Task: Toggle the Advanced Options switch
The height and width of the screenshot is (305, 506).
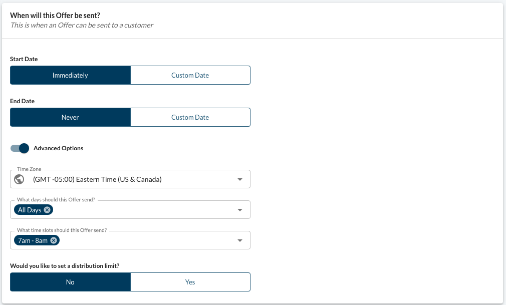Action: tap(20, 148)
